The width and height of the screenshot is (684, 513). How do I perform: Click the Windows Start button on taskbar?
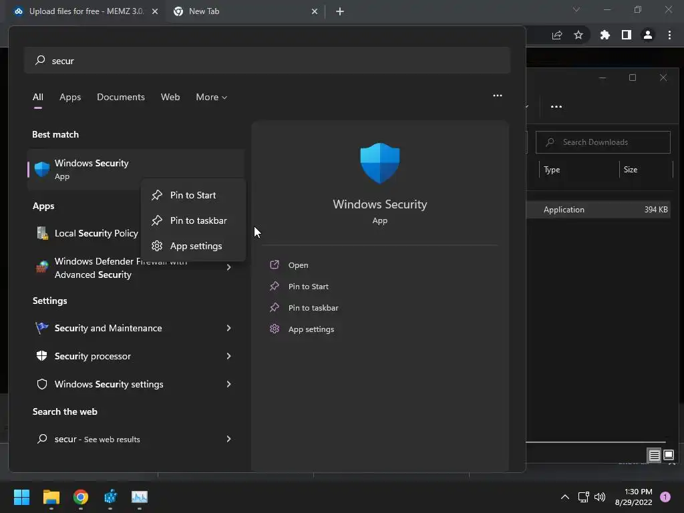pos(21,497)
